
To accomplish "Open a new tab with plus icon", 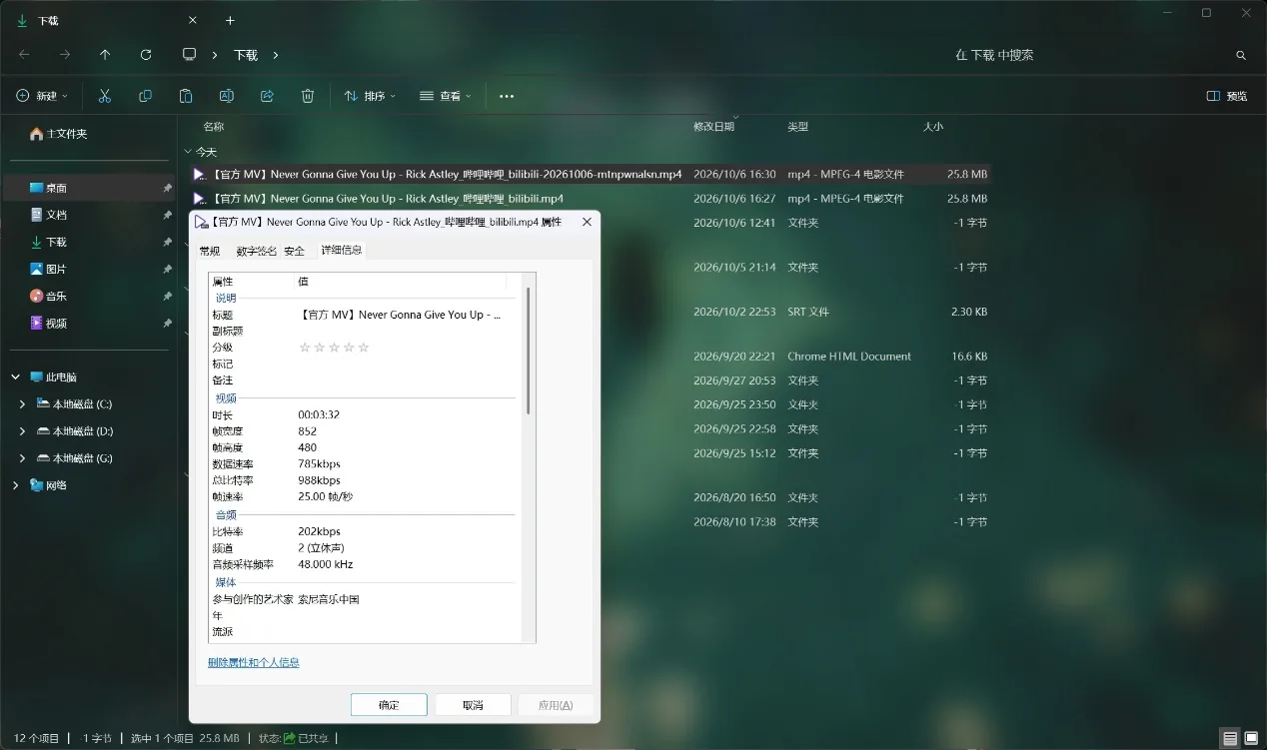I will (x=230, y=20).
